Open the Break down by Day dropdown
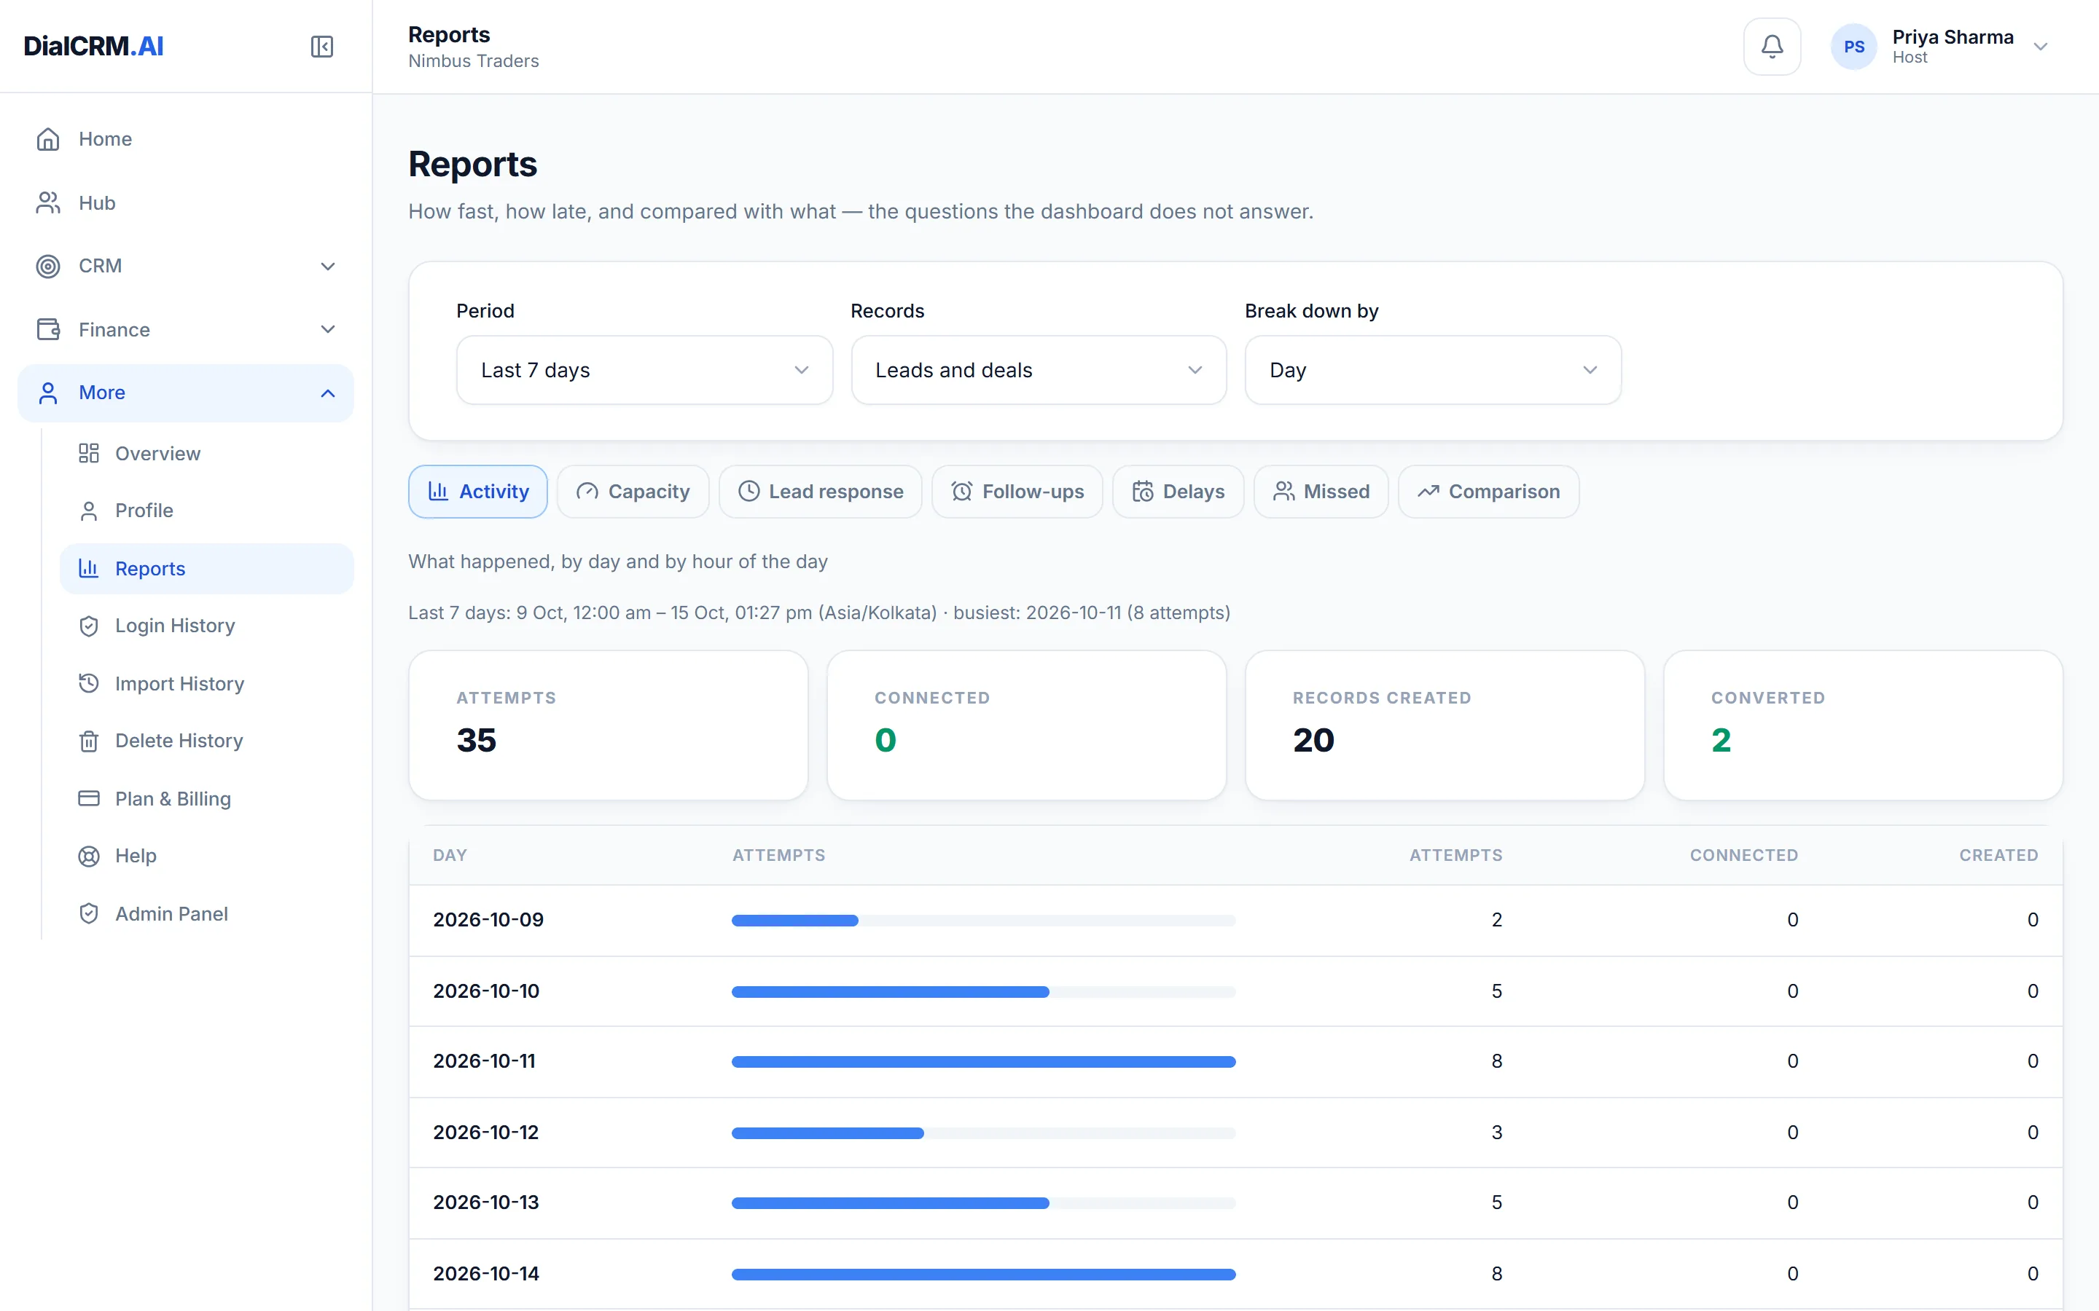The width and height of the screenshot is (2099, 1311). tap(1433, 370)
